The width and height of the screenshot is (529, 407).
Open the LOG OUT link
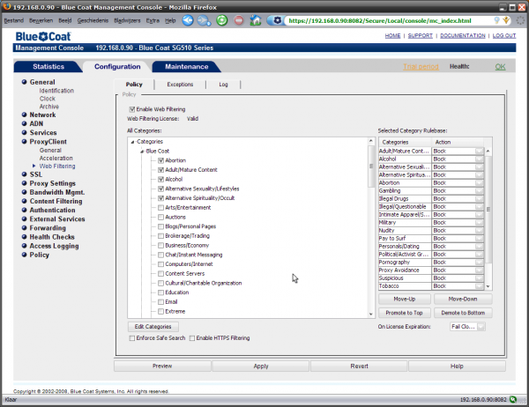(504, 36)
